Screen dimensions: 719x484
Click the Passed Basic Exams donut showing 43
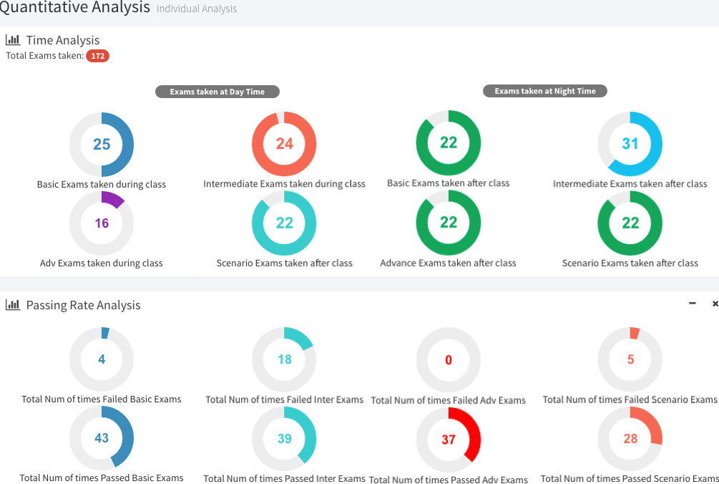tap(102, 438)
